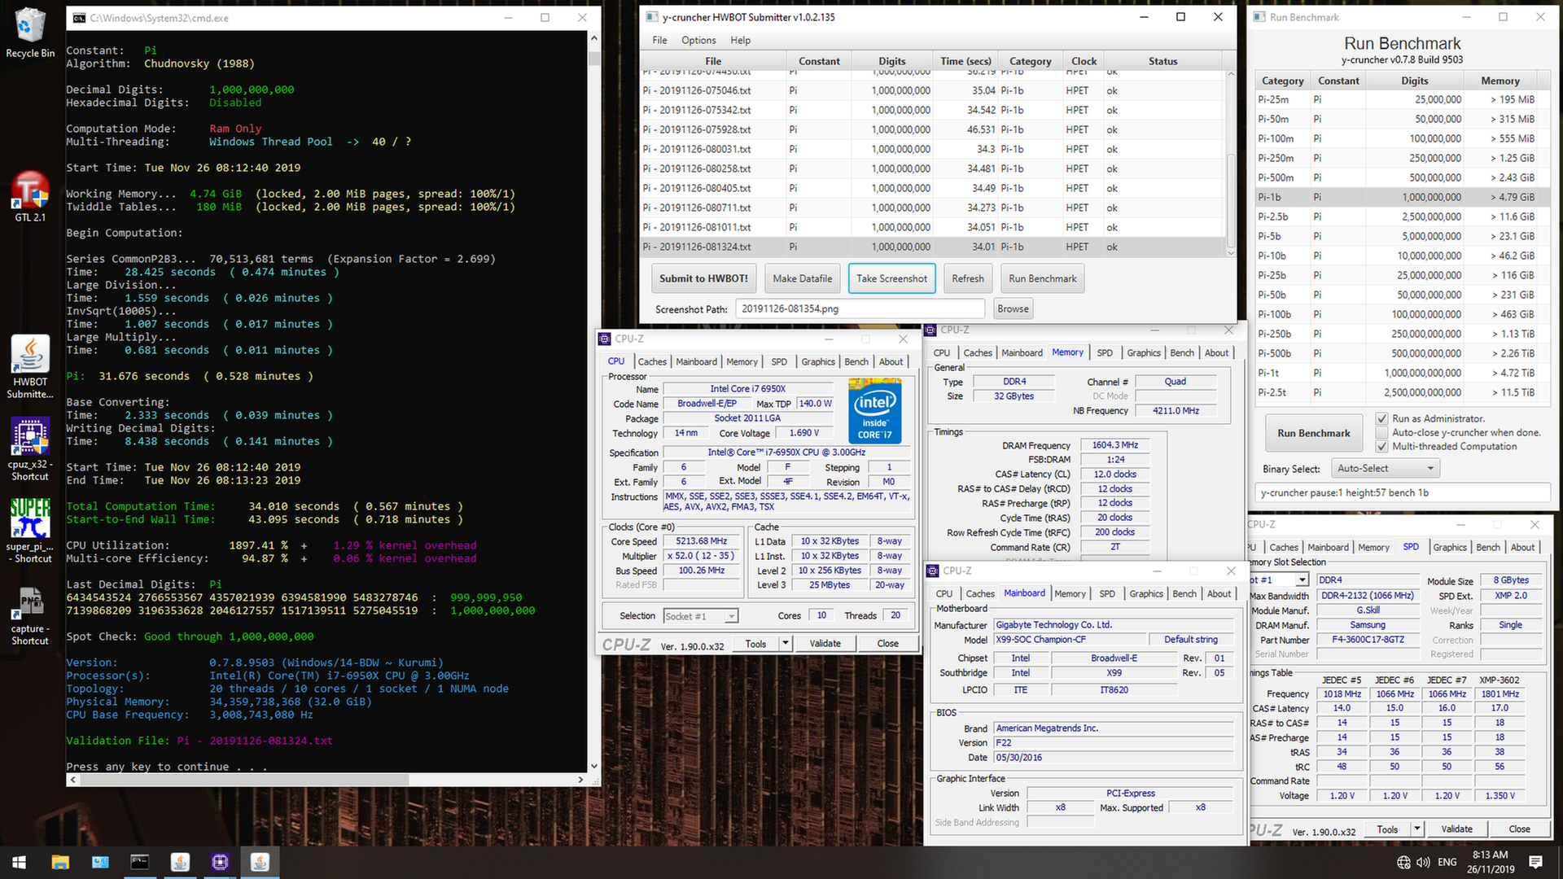1563x879 pixels.
Task: Click Validate in CPU-Z CPU window
Action: pyautogui.click(x=825, y=643)
